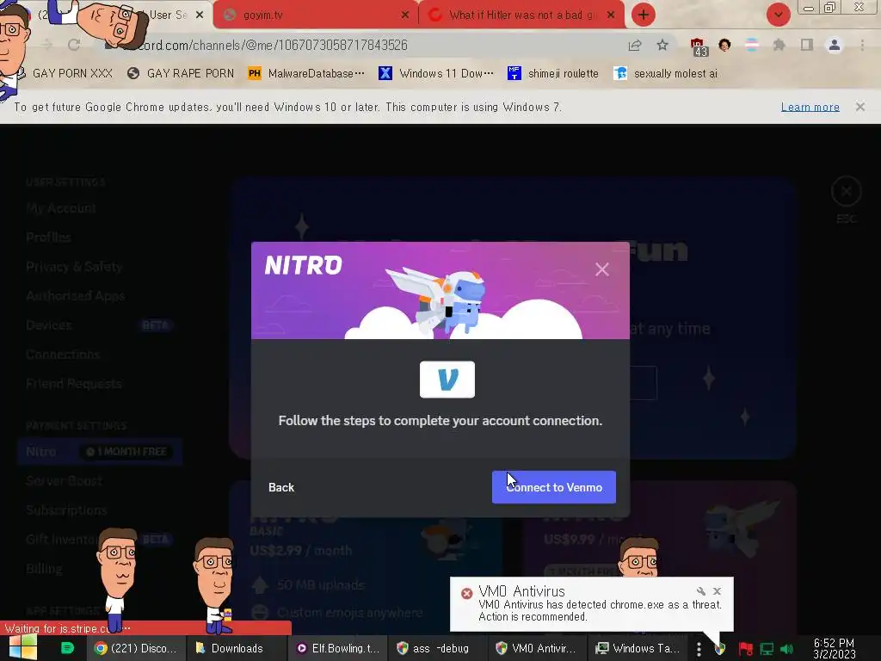The height and width of the screenshot is (661, 881).
Task: Switch to Windows Ta… taskbar window
Action: tap(638, 648)
